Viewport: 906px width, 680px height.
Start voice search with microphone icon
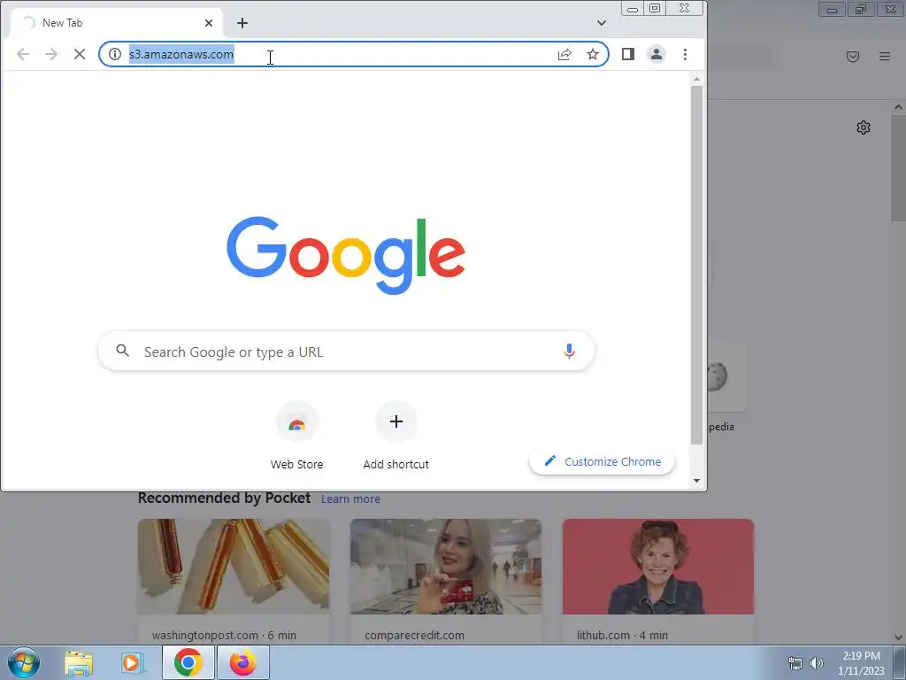569,351
